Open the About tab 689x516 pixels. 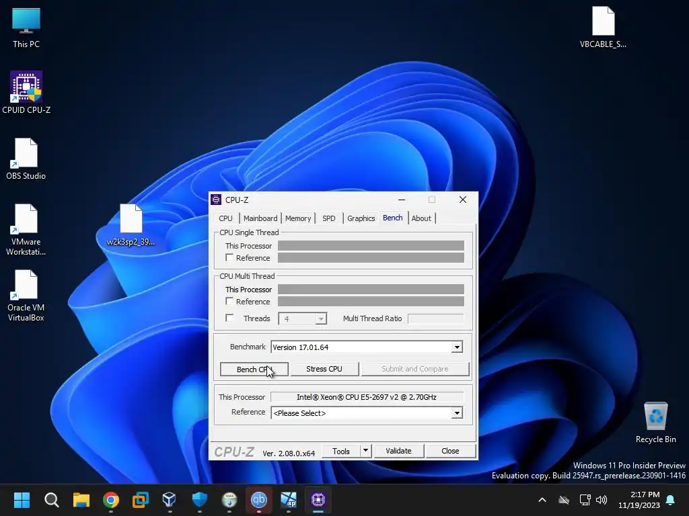click(x=421, y=218)
